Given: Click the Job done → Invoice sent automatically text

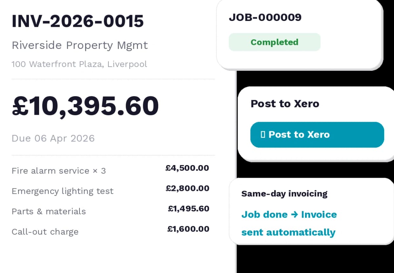Looking at the screenshot, I should coord(289,223).
